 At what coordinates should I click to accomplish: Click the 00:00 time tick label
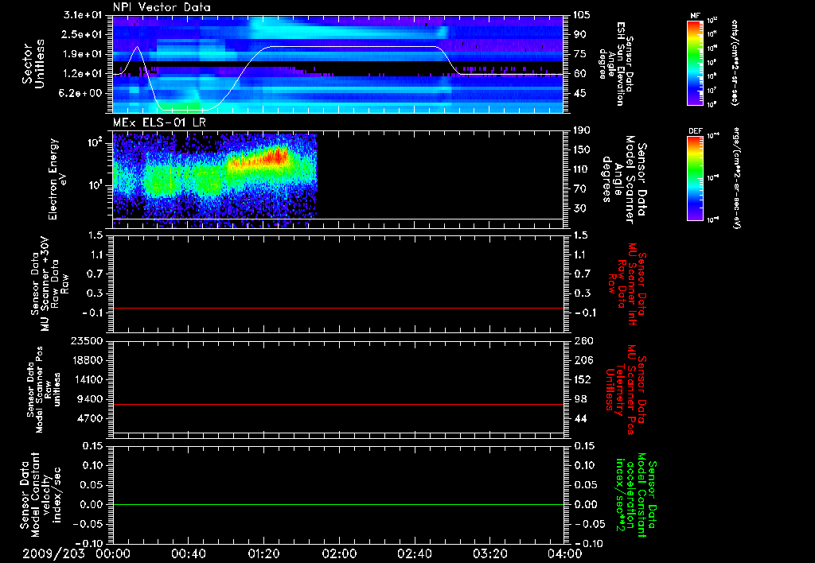tap(113, 553)
